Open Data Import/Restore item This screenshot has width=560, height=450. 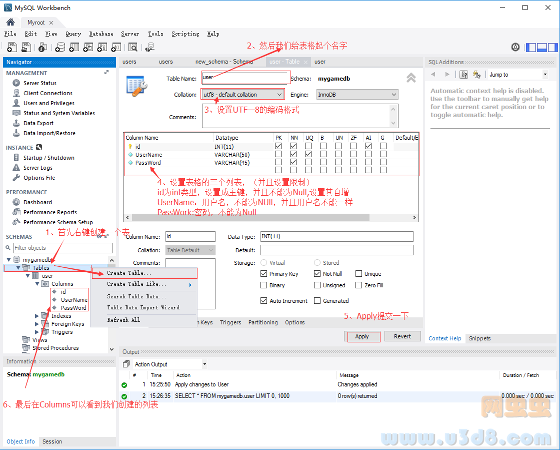[49, 133]
